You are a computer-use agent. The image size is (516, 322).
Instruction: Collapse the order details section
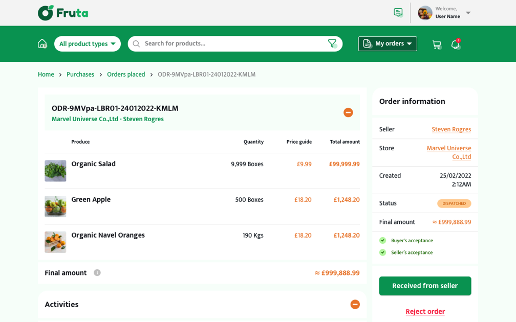[x=348, y=112]
